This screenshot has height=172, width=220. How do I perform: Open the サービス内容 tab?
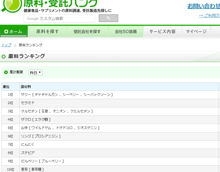162,31
